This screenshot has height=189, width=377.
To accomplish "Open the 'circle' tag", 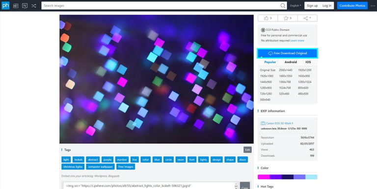I will [x=168, y=160].
